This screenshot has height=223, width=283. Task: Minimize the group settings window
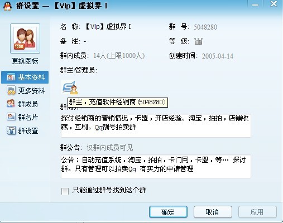point(255,4)
